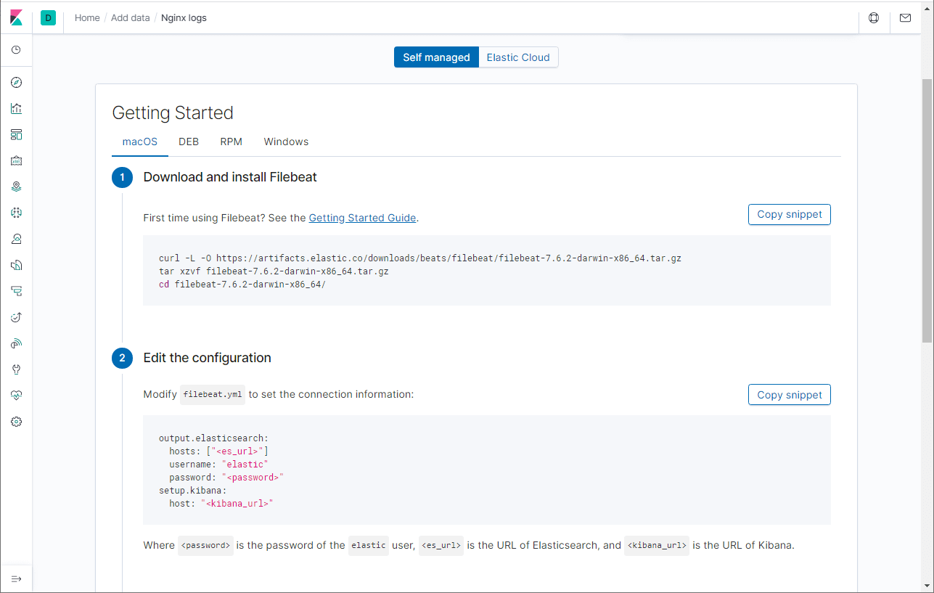Click the hosts es_url config line

[x=219, y=451]
